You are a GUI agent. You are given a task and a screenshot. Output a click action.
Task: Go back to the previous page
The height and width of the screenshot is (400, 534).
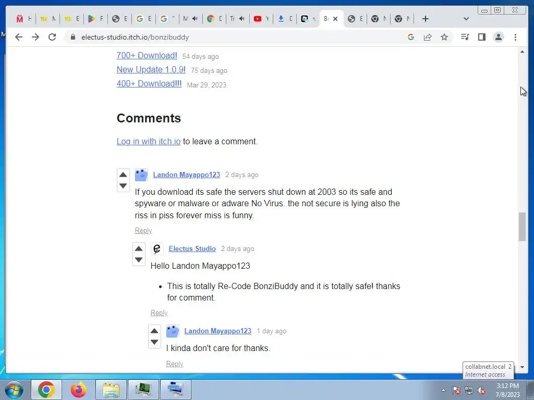(x=19, y=37)
